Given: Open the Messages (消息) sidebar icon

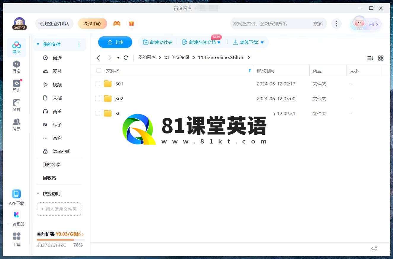Looking at the screenshot, I should [x=16, y=125].
